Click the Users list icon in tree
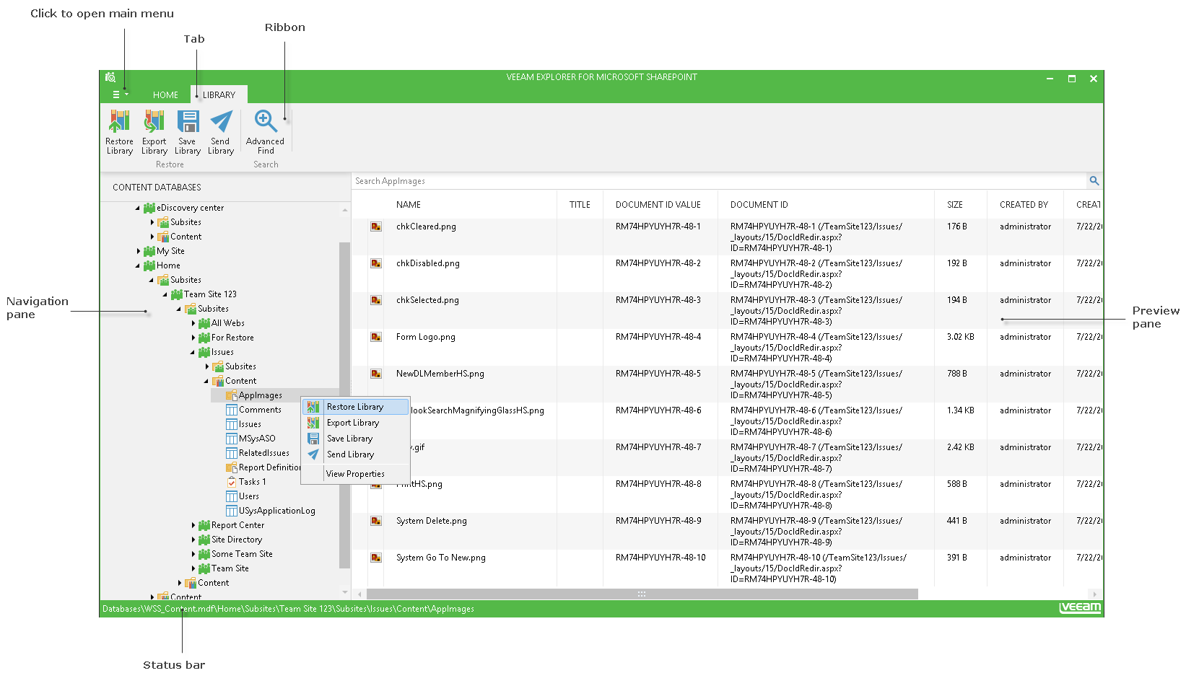The height and width of the screenshot is (686, 1199). 232,496
